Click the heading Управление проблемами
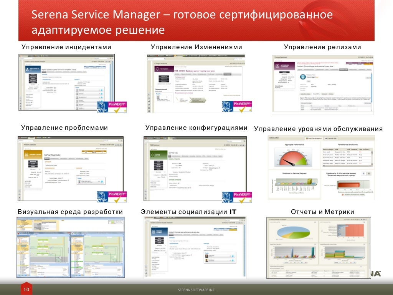Image resolution: width=393 pixels, height=295 pixels. coord(64,128)
